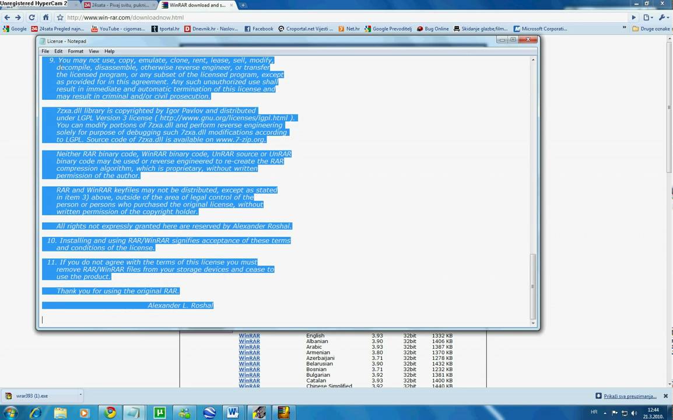Click the WinRAR link in the Catalan row

250,380
